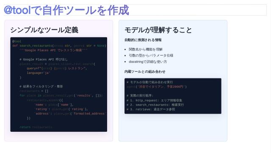Click the heading 'シンプルなツール定義'
This screenshot has width=271, height=153.
point(44,30)
